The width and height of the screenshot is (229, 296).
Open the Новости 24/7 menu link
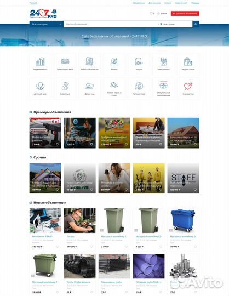tap(181, 3)
